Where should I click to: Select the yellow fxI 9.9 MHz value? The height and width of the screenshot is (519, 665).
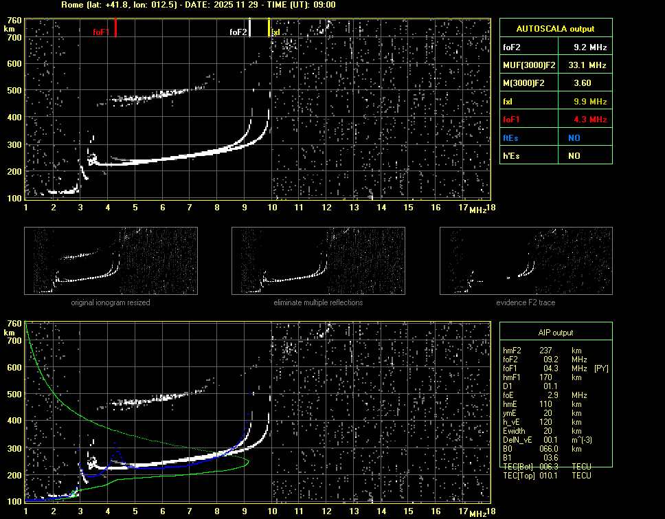pos(590,101)
